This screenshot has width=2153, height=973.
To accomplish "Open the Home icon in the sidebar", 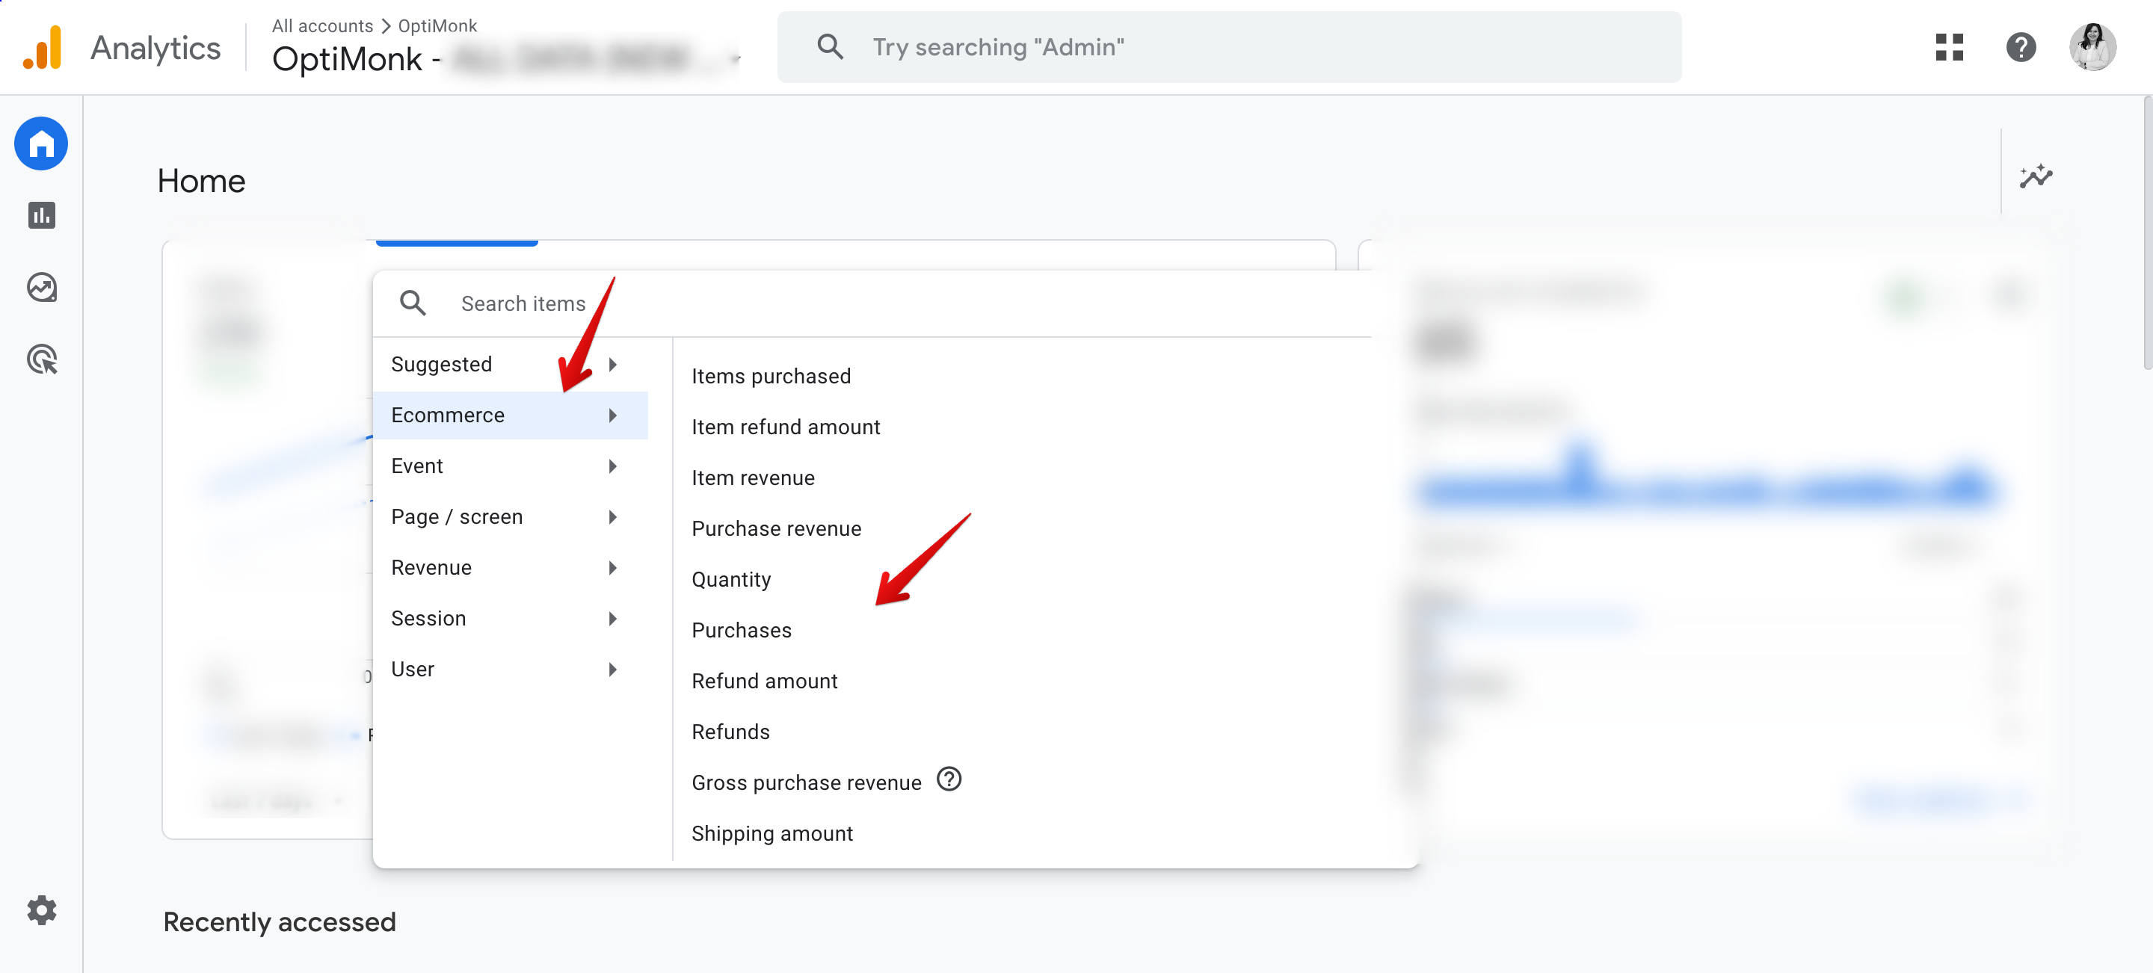I will [40, 143].
